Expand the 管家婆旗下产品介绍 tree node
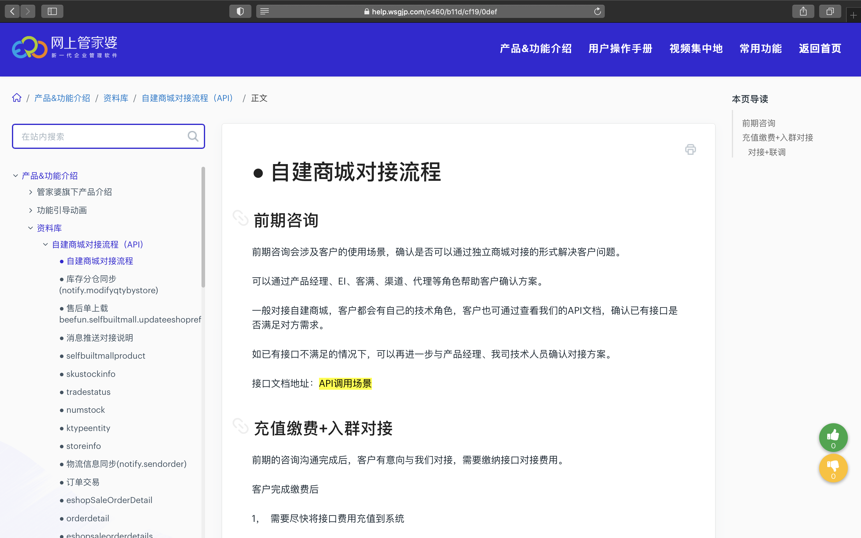The image size is (861, 538). (x=30, y=192)
